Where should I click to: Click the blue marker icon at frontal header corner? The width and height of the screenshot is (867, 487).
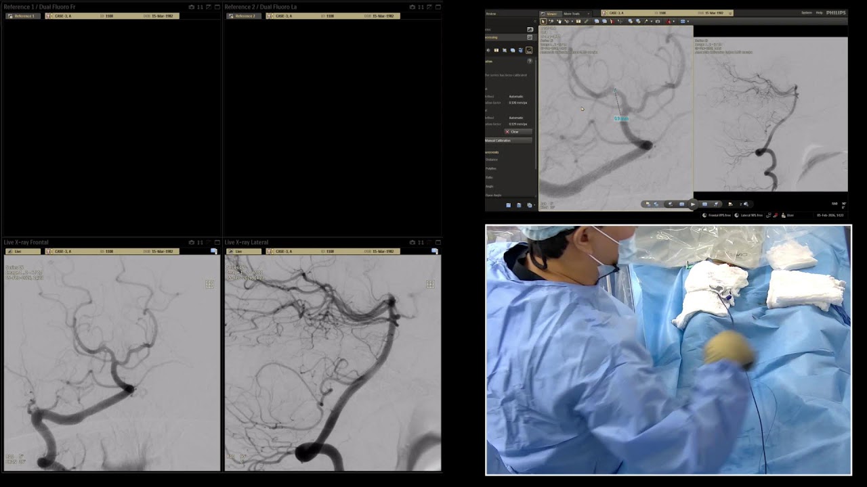[214, 251]
